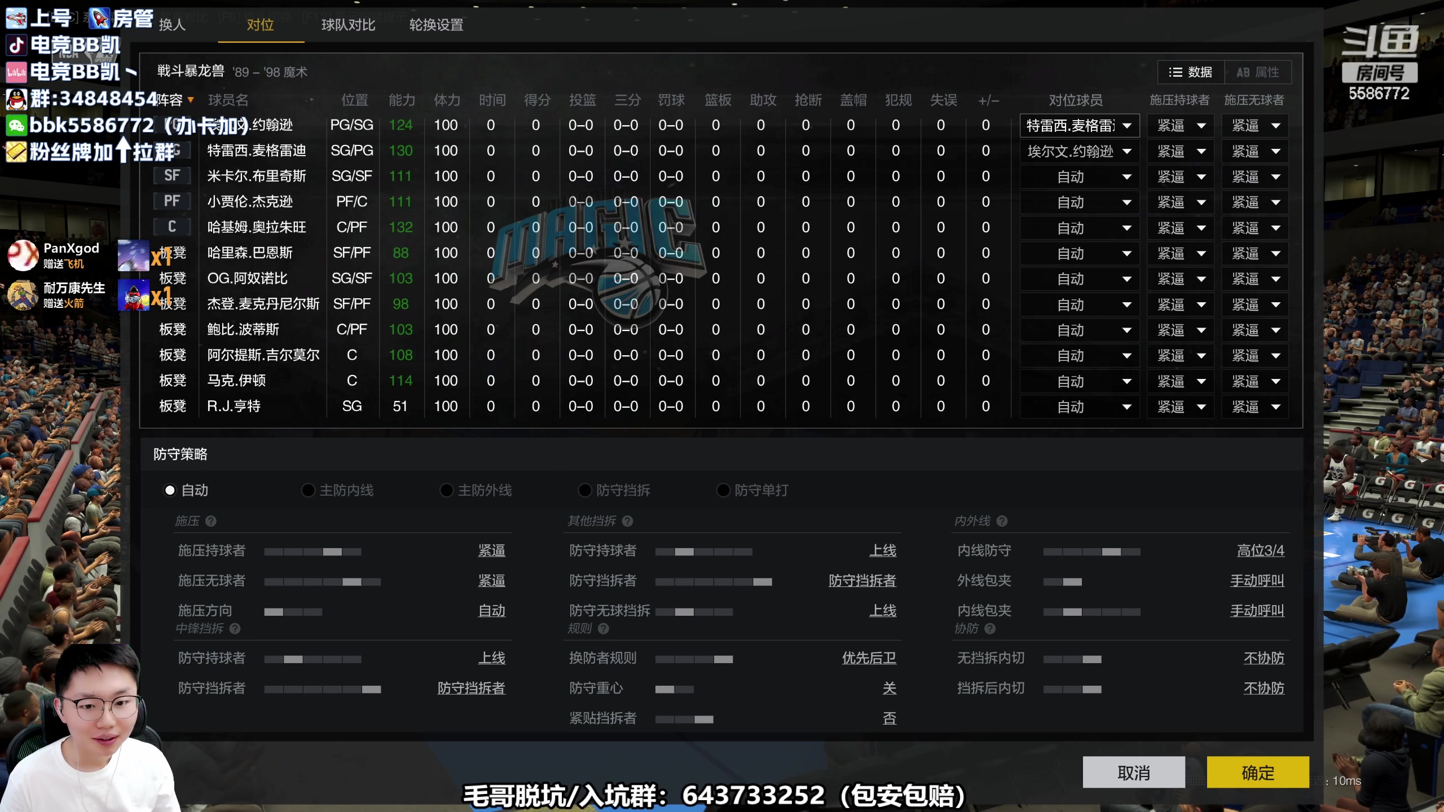Select the 防守单打 defense strategy
Screen dimensions: 1444x812
pyautogui.click(x=723, y=491)
